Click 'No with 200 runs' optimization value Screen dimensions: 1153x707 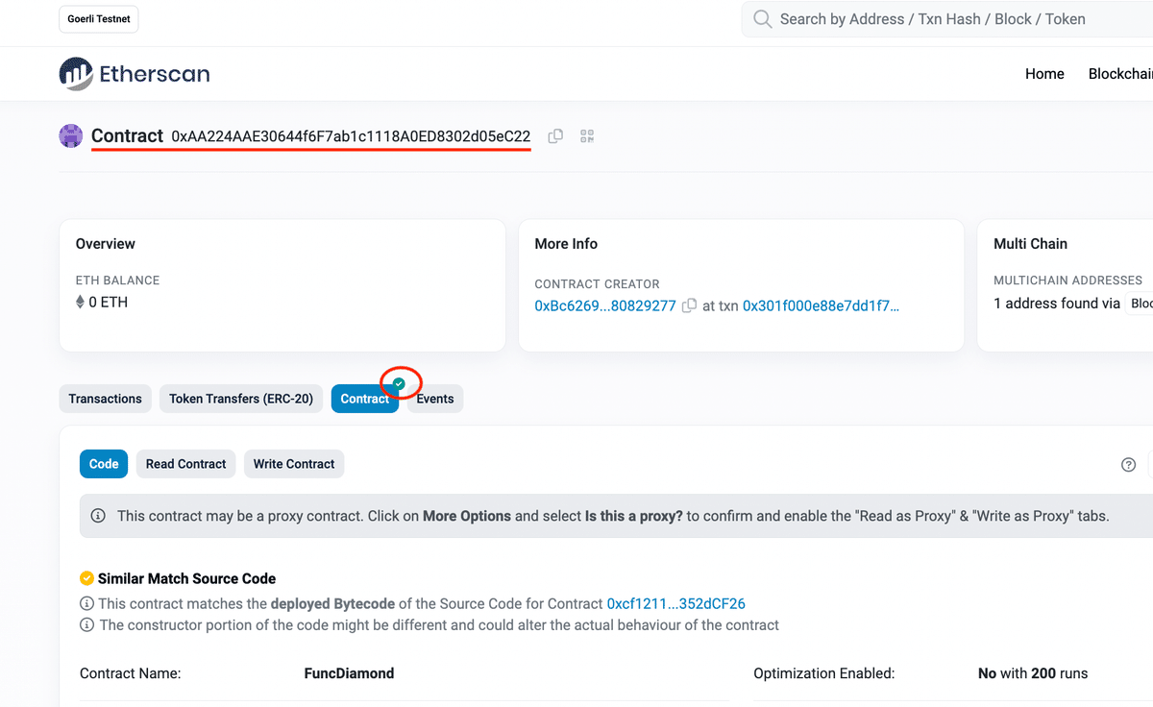point(1033,673)
